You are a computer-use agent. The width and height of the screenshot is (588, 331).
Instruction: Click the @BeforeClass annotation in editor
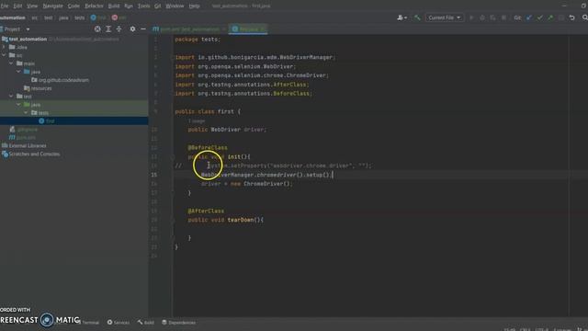pyautogui.click(x=208, y=147)
